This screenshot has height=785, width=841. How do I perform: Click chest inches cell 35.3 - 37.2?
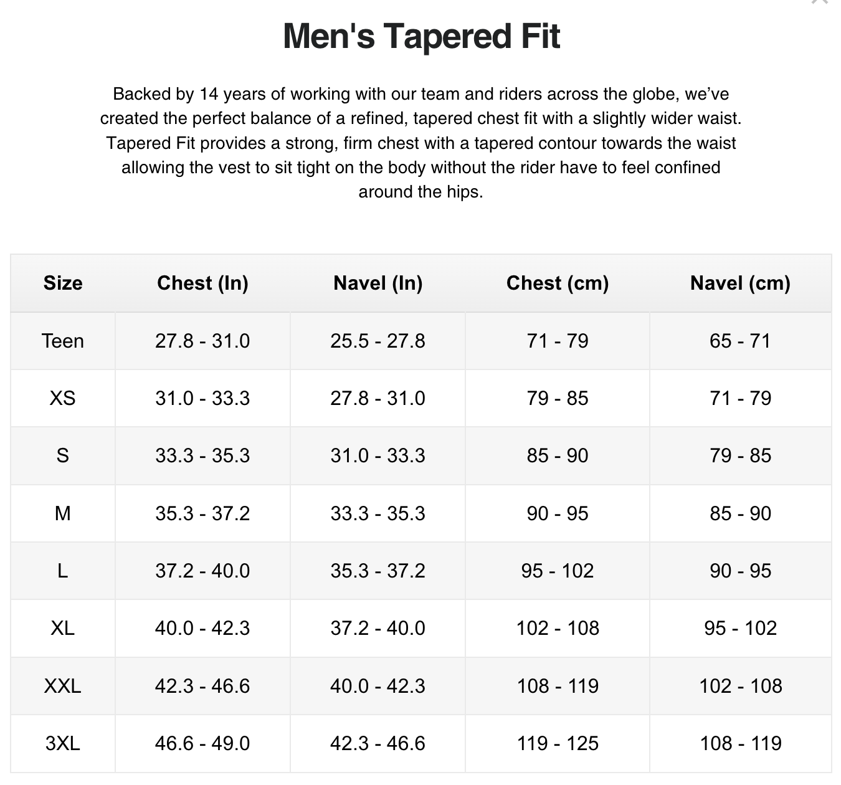click(202, 513)
